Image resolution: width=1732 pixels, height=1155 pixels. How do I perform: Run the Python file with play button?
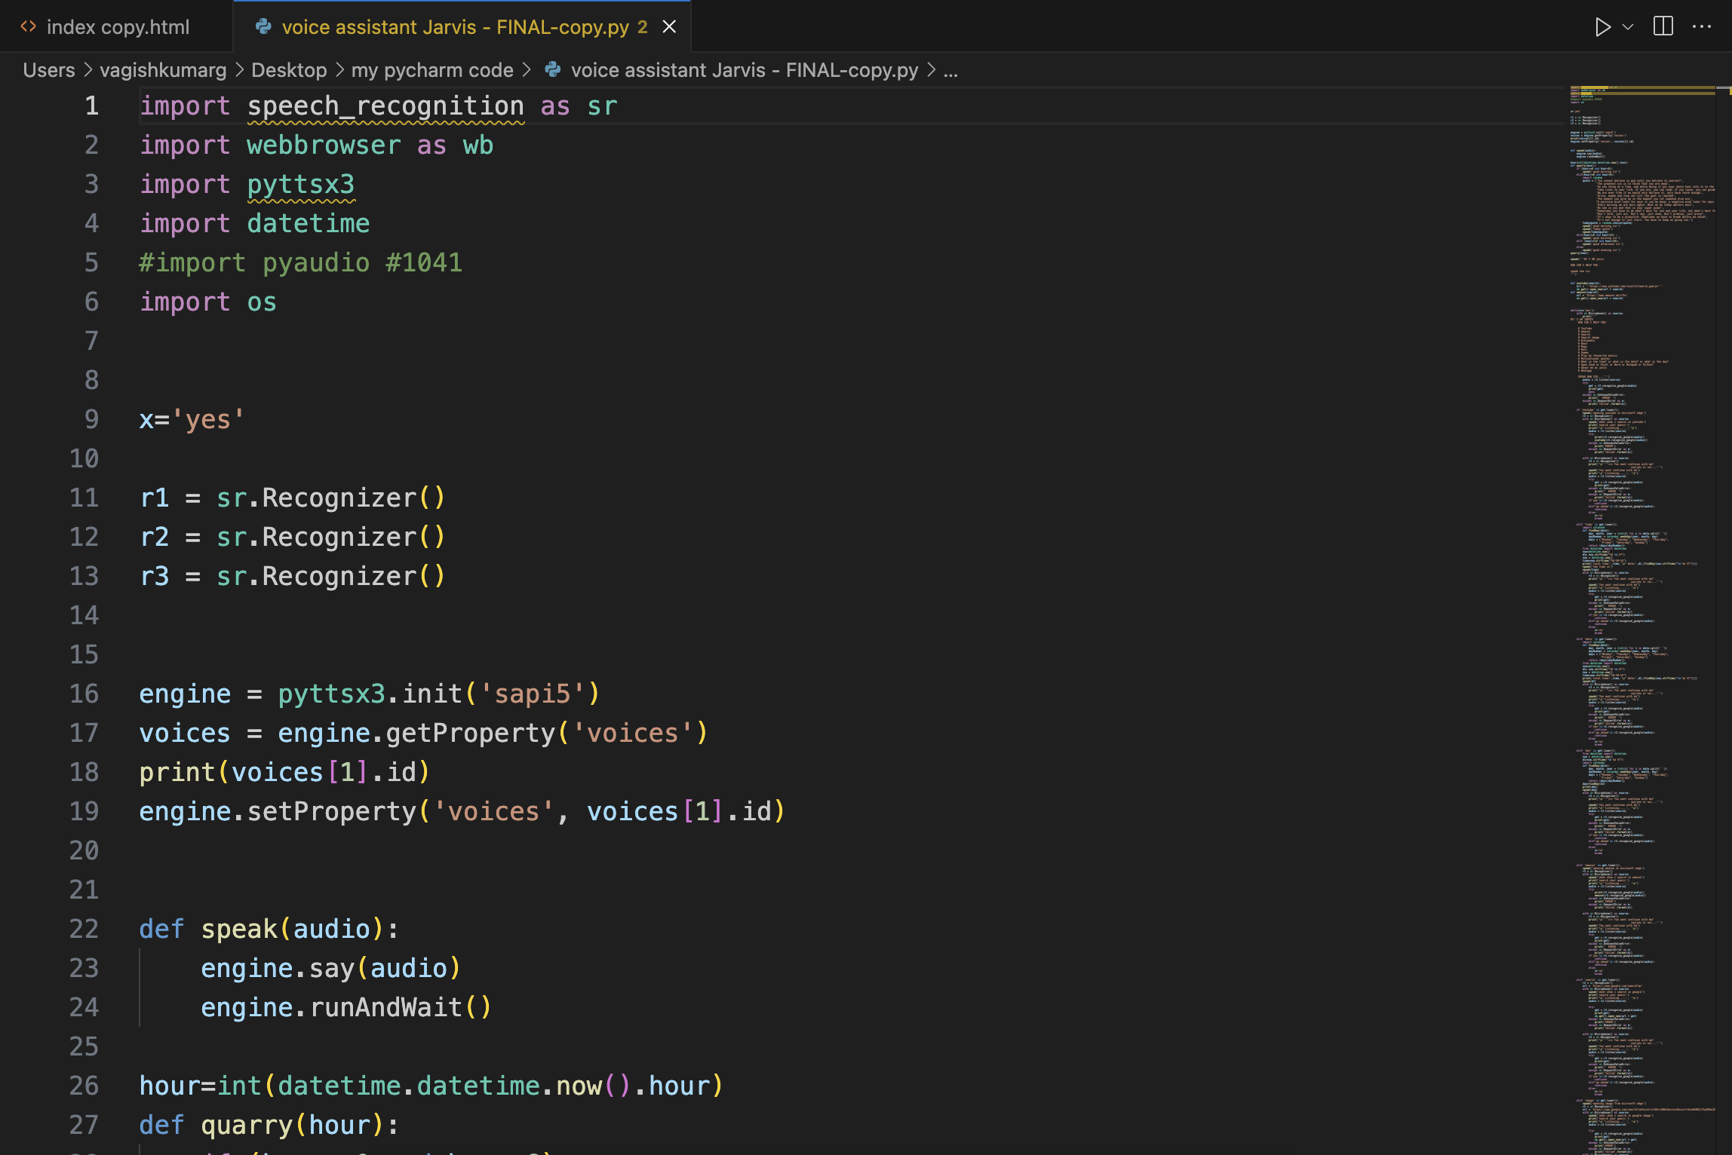tap(1602, 27)
